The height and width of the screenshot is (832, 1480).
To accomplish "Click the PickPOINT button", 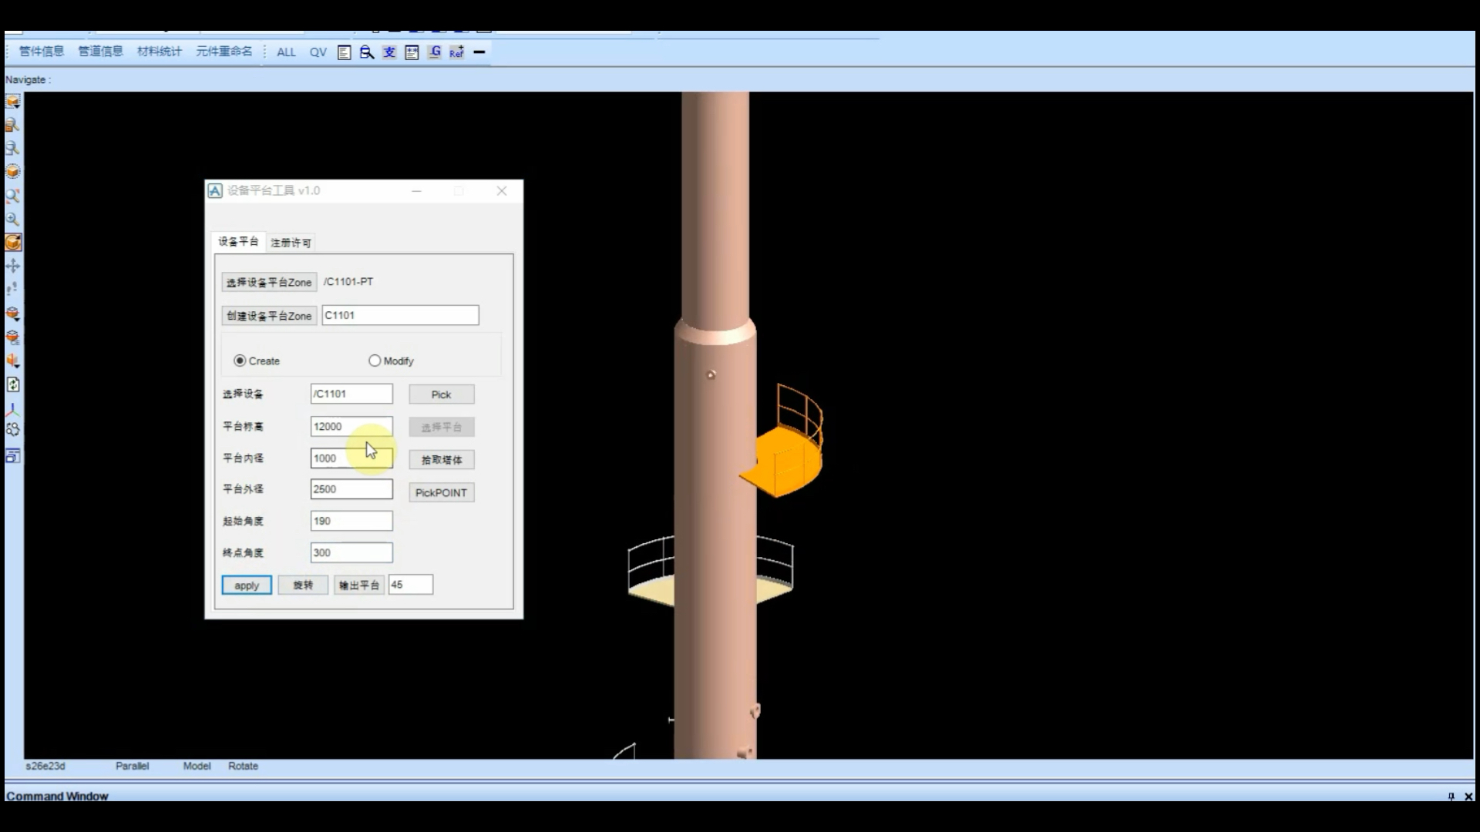I will 441,493.
